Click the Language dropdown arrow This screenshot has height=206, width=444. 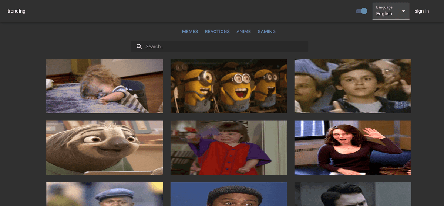(404, 11)
